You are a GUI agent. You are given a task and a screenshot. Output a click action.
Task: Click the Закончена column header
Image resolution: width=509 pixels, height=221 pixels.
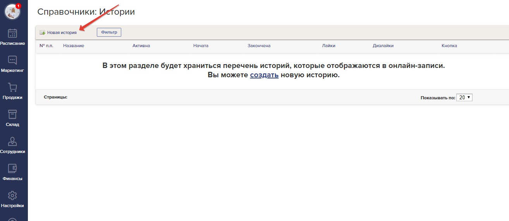(259, 46)
